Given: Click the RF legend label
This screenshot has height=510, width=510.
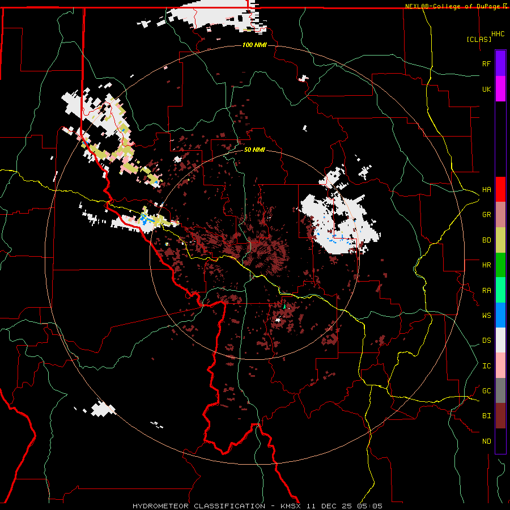Looking at the screenshot, I should 486,63.
